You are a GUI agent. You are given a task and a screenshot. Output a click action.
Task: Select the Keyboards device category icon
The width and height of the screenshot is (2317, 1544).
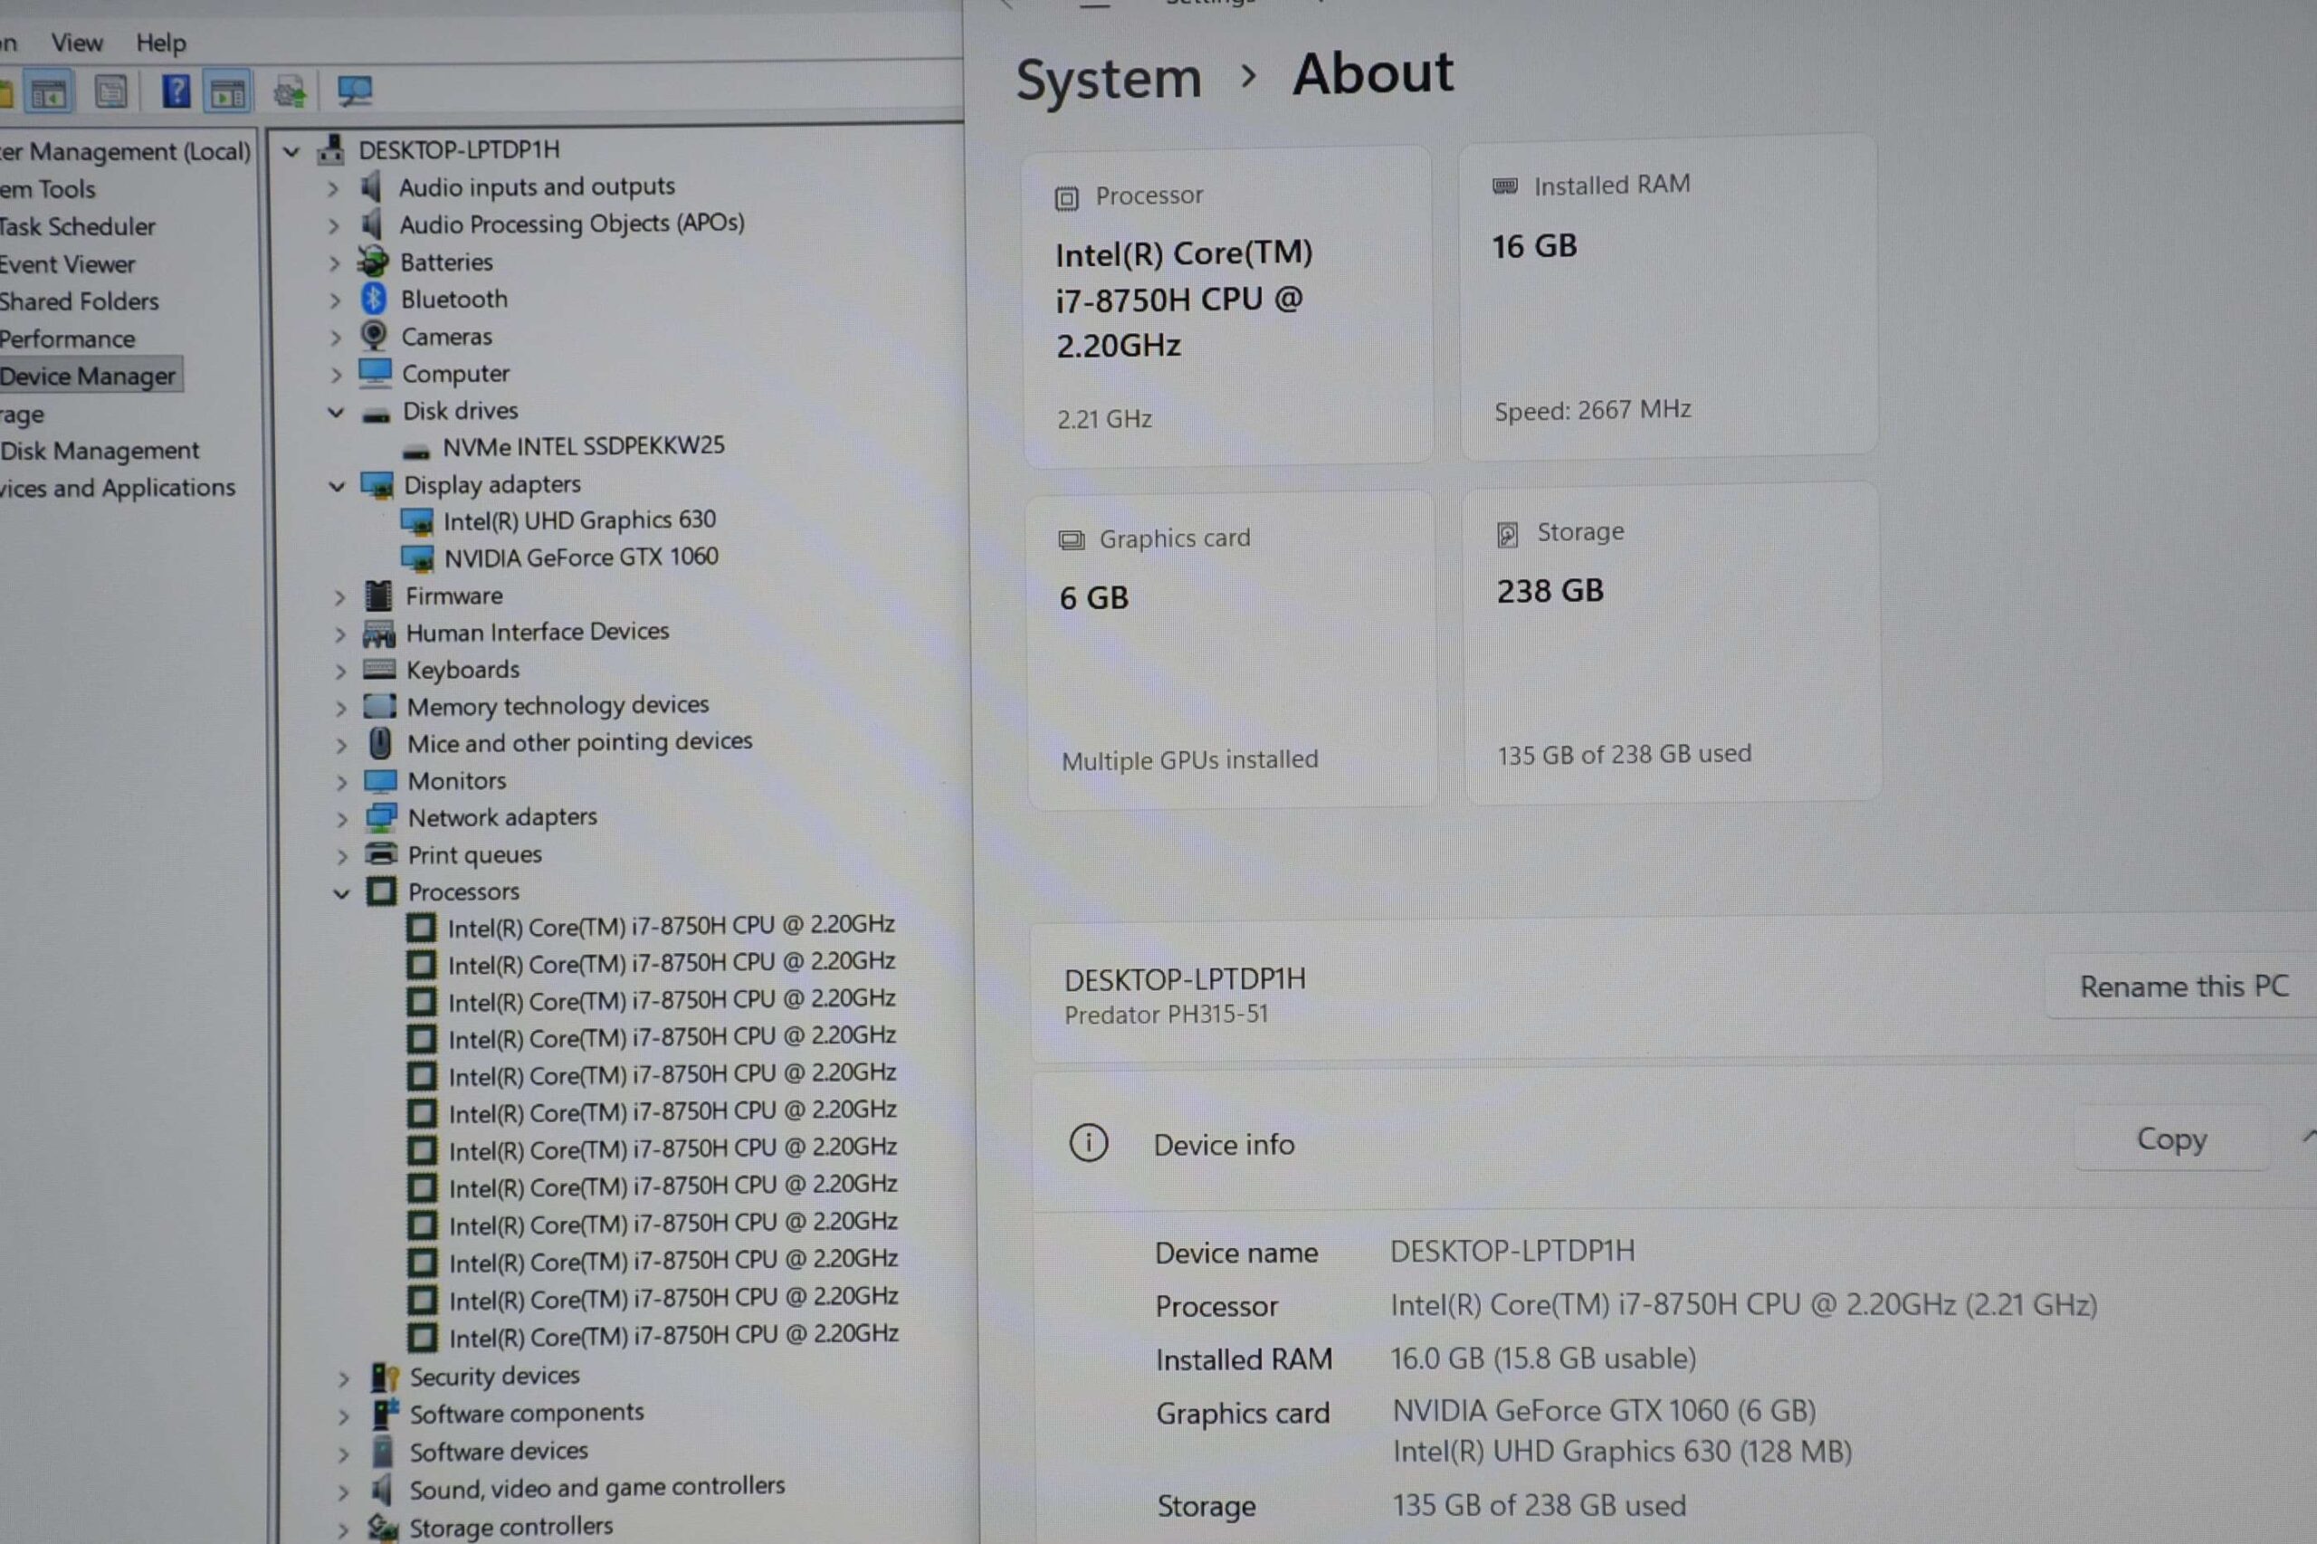(379, 670)
